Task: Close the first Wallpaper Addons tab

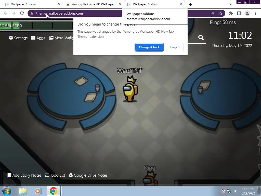Action: click(x=59, y=4)
